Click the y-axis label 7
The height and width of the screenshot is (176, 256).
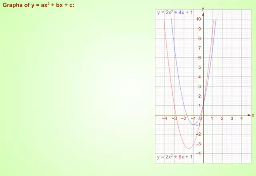click(200, 48)
